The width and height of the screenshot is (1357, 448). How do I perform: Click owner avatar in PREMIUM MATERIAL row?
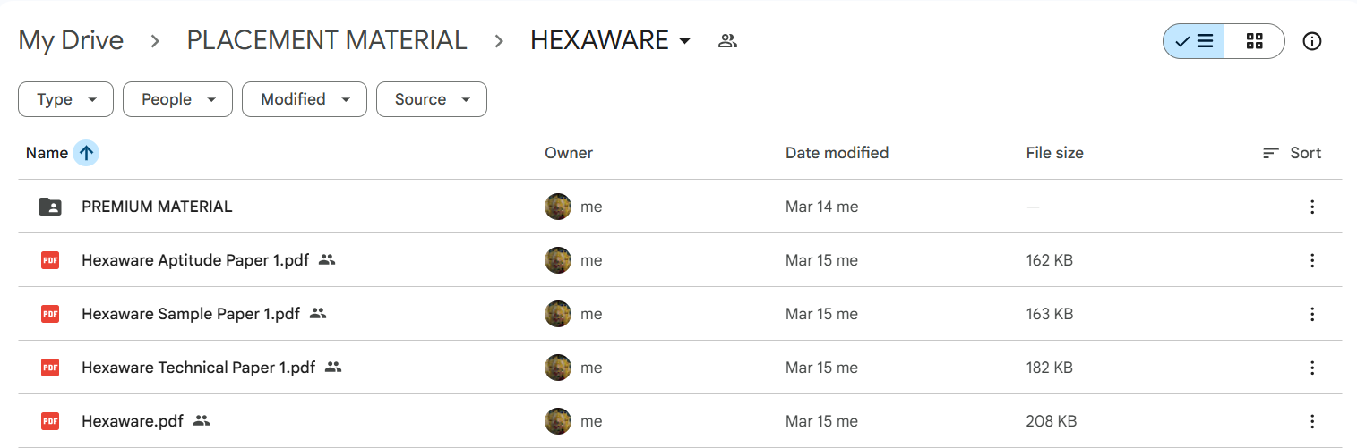558,207
